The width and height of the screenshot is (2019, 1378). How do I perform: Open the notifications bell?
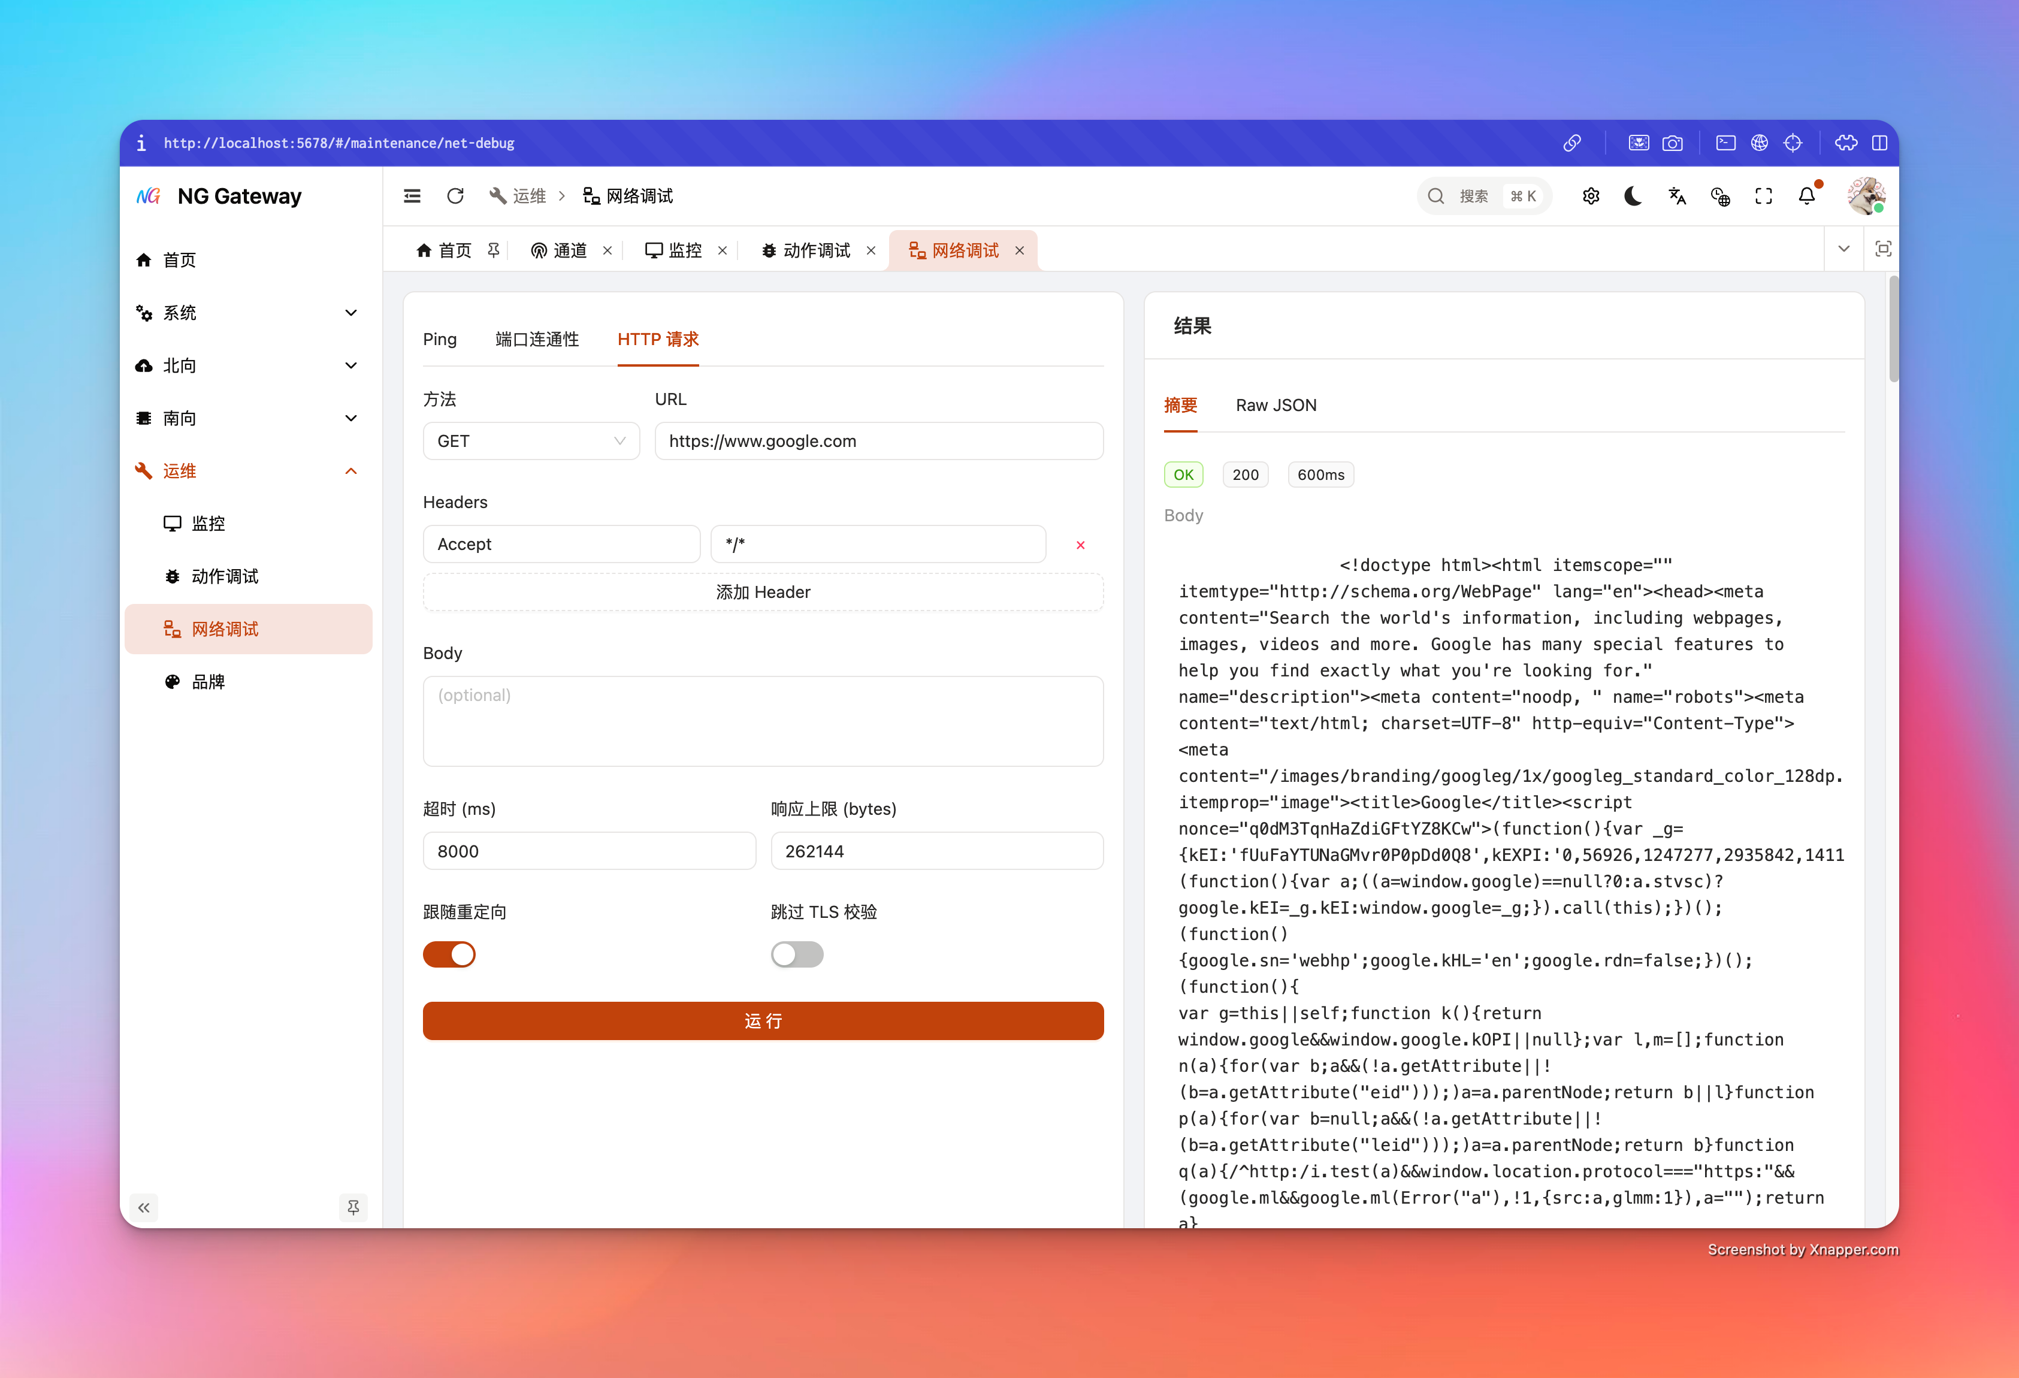tap(1807, 197)
